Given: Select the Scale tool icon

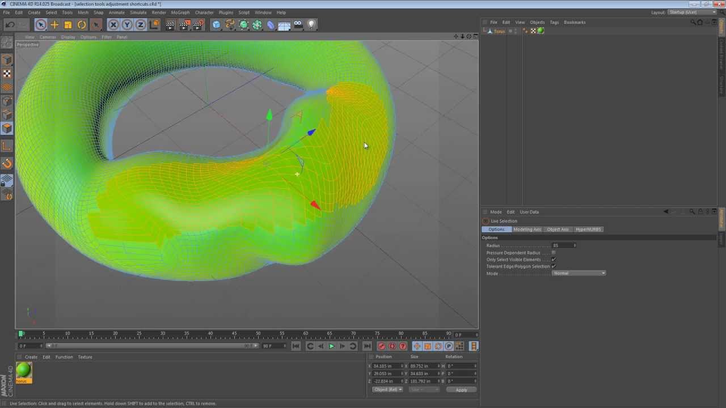Looking at the screenshot, I should pos(68,24).
